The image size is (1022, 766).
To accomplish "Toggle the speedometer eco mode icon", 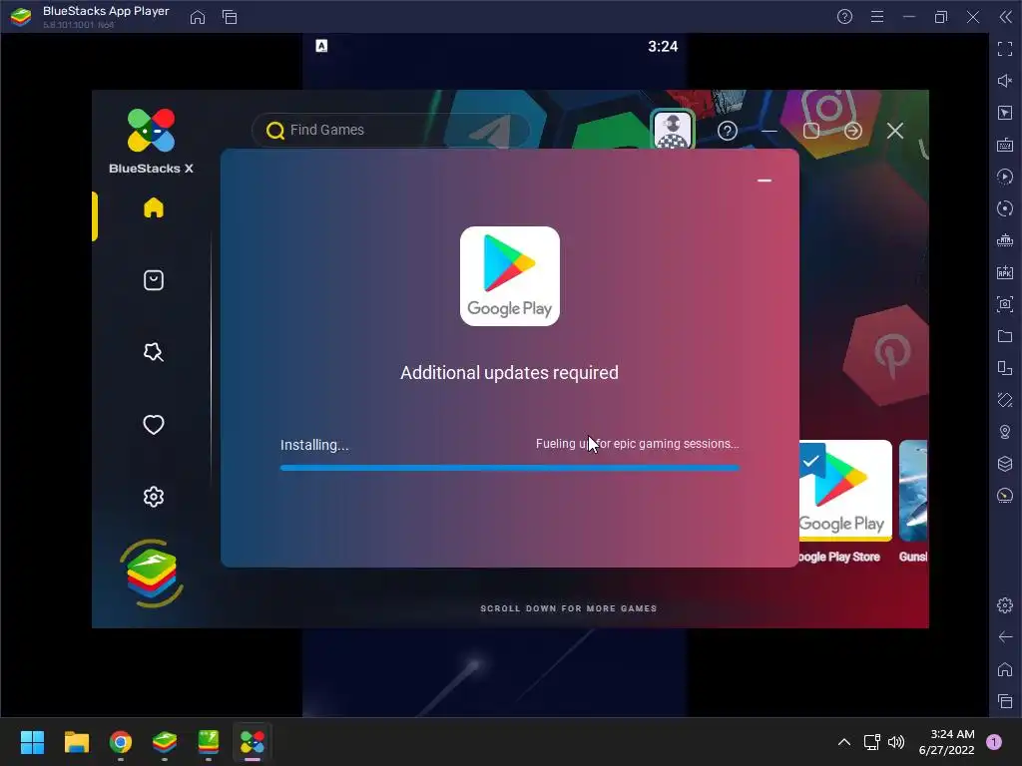I will (x=1005, y=496).
